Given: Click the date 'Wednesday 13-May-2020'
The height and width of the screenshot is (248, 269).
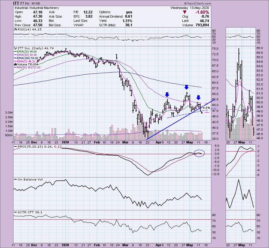Looking at the screenshot, I should click(x=190, y=8).
